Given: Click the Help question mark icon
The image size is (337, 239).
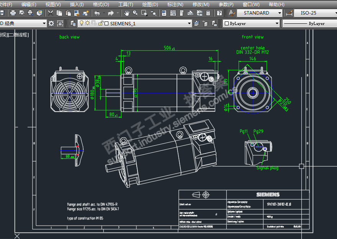Looking at the screenshot, I should (x=219, y=13).
